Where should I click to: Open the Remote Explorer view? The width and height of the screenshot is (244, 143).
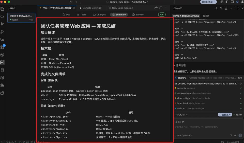[x=2, y=40]
